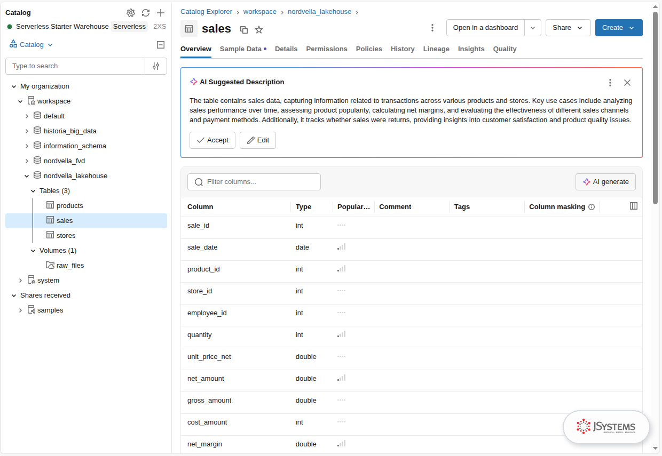Open column display settings icon
Screen dimensions: 662x456
click(x=634, y=206)
